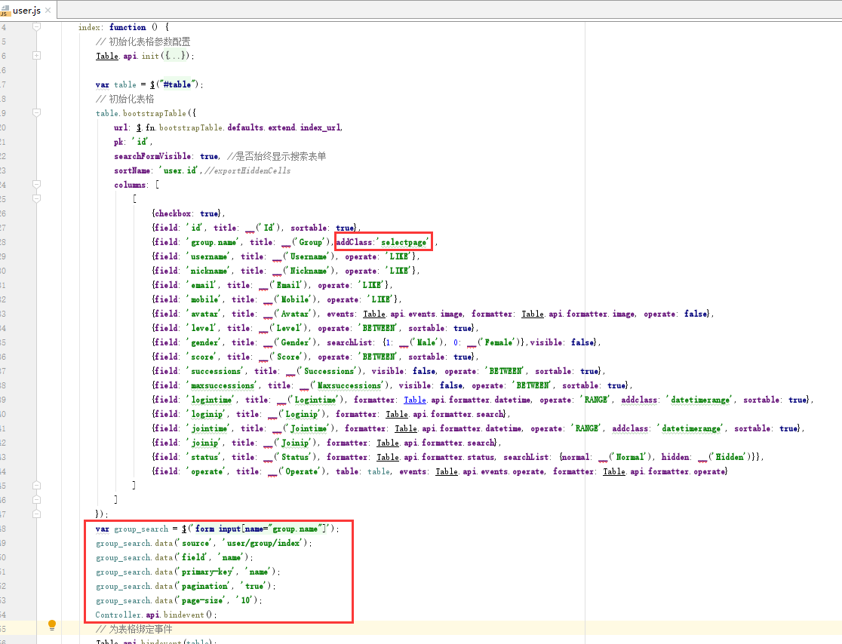
Task: Click fold end marker just below the operate field row
Action: [36, 485]
